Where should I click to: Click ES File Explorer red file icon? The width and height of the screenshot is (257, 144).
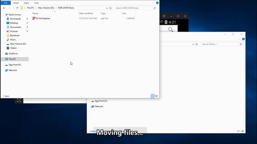coord(34,18)
